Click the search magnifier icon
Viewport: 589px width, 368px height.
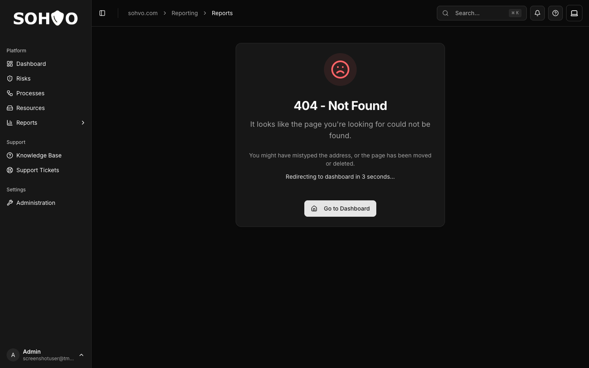coord(445,13)
